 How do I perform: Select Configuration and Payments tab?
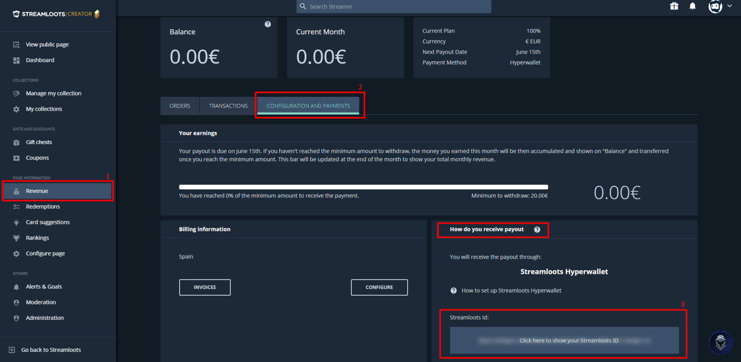tap(308, 106)
